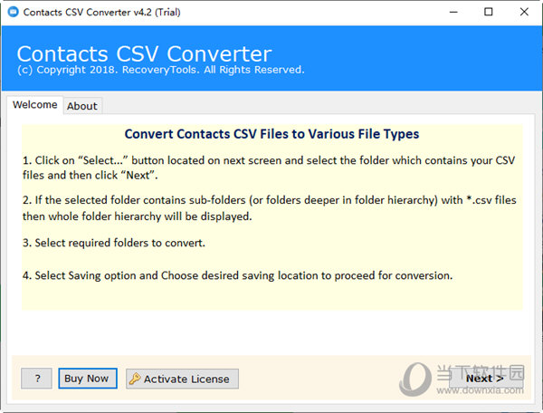Open the About tab
Viewport: 543px width, 413px height.
82,106
